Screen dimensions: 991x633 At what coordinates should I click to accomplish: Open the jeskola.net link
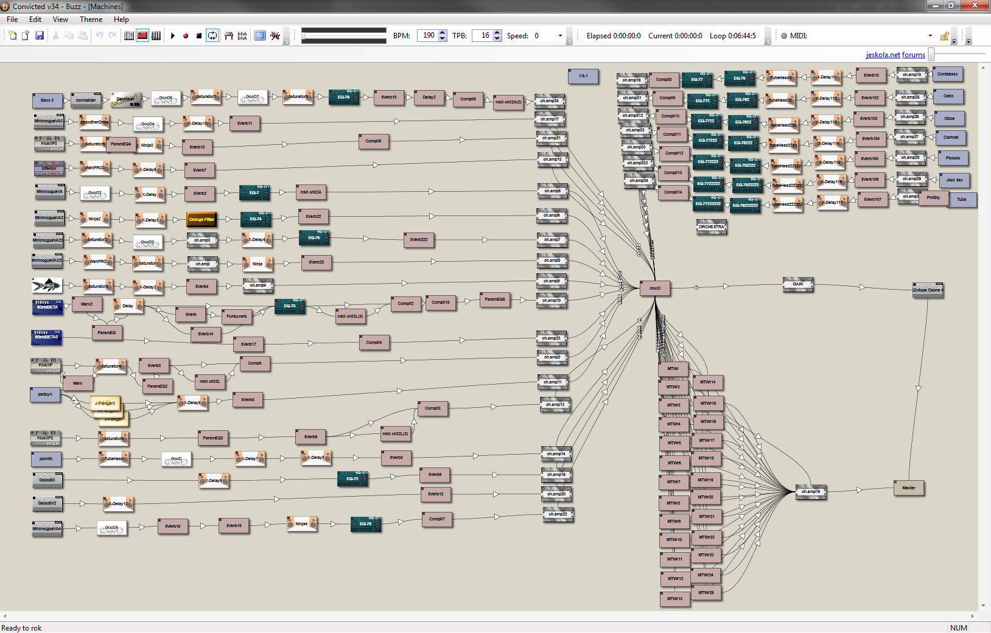coord(883,55)
